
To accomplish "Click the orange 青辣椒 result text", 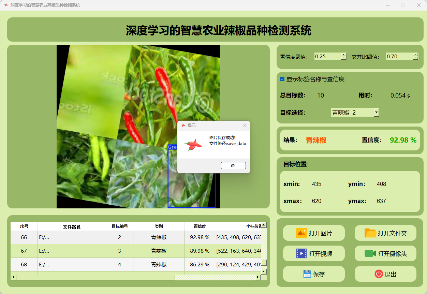I will [x=316, y=140].
